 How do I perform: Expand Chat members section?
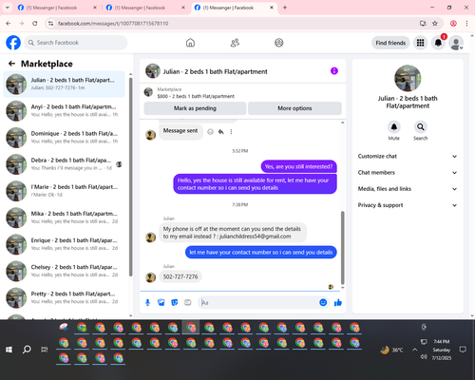[408, 173]
